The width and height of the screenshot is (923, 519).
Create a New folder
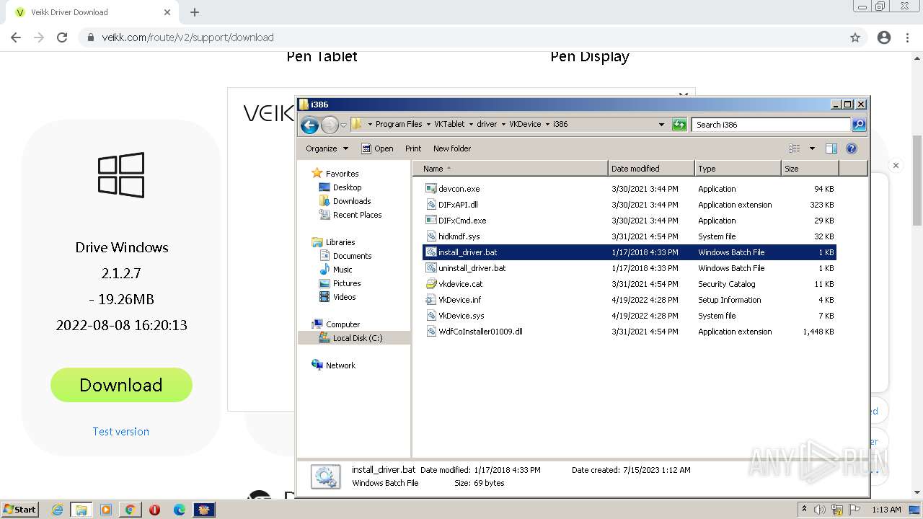pos(452,148)
